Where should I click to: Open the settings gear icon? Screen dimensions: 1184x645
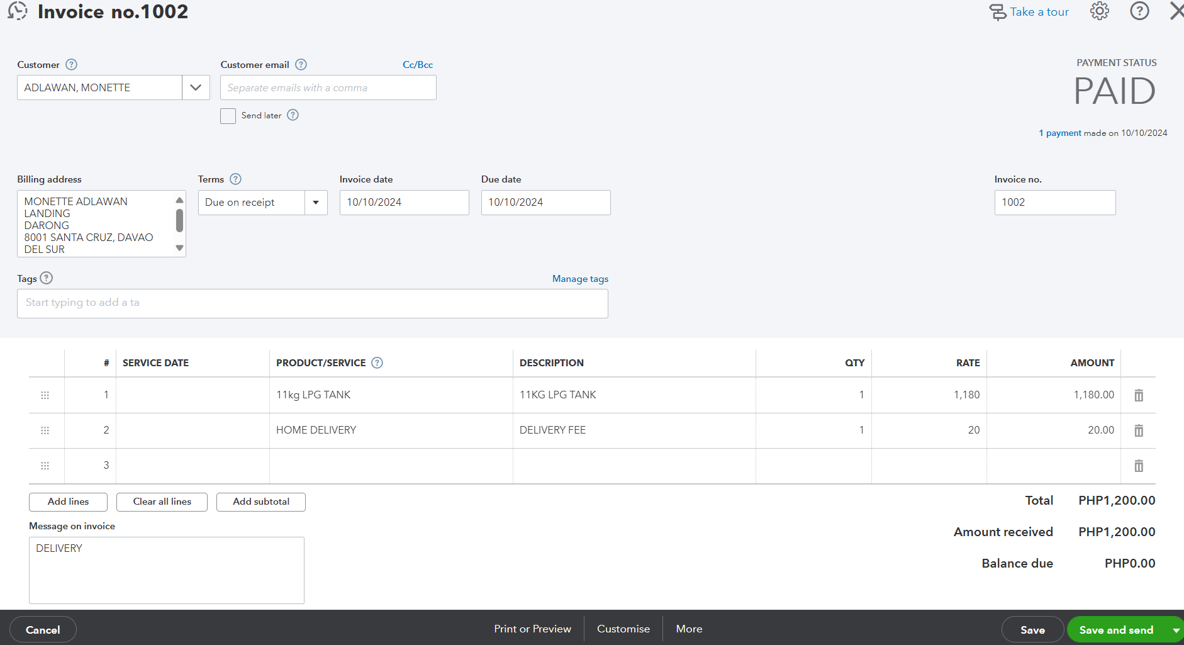(x=1100, y=11)
